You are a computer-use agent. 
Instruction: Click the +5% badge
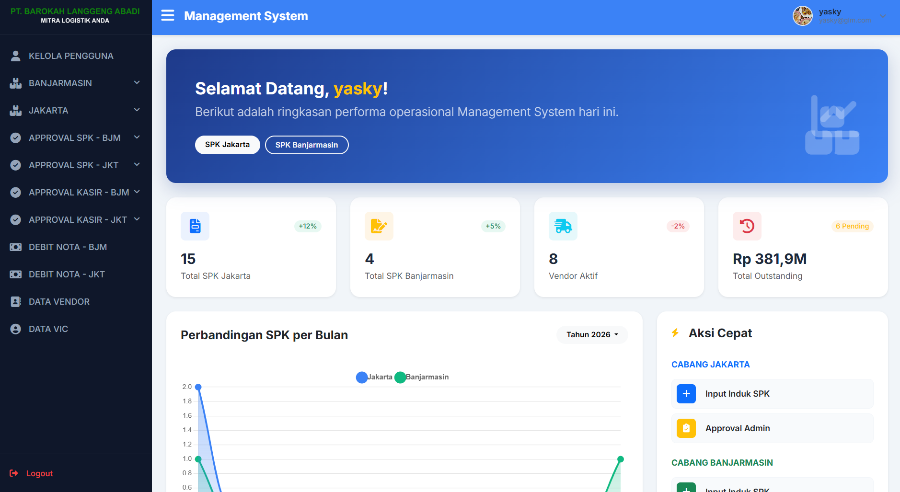(x=493, y=226)
